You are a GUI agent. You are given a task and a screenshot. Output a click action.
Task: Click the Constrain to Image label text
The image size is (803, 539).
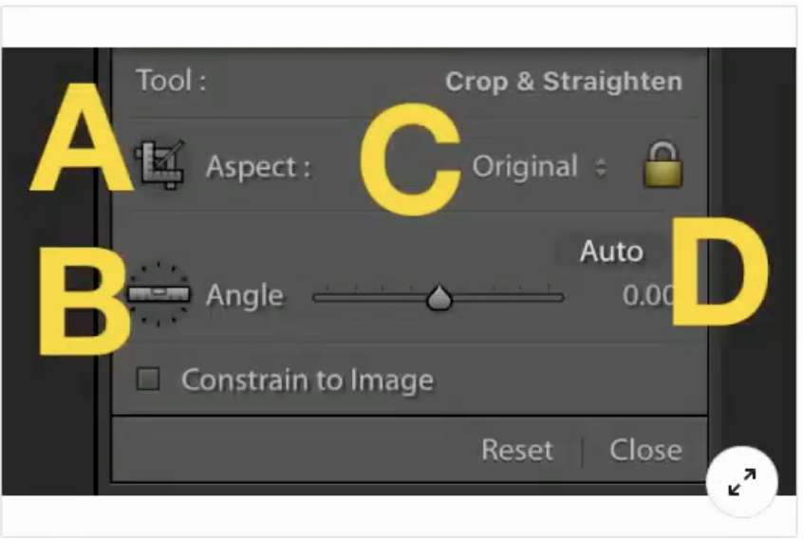[x=308, y=381]
